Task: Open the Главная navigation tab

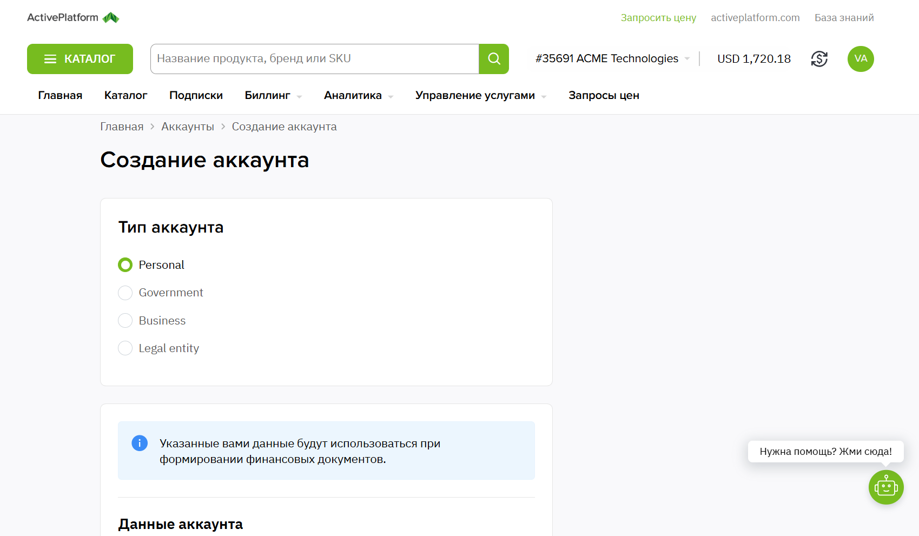Action: point(60,96)
